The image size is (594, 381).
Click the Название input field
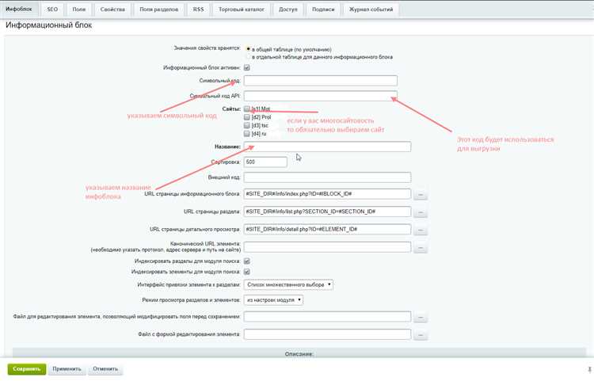(x=327, y=147)
